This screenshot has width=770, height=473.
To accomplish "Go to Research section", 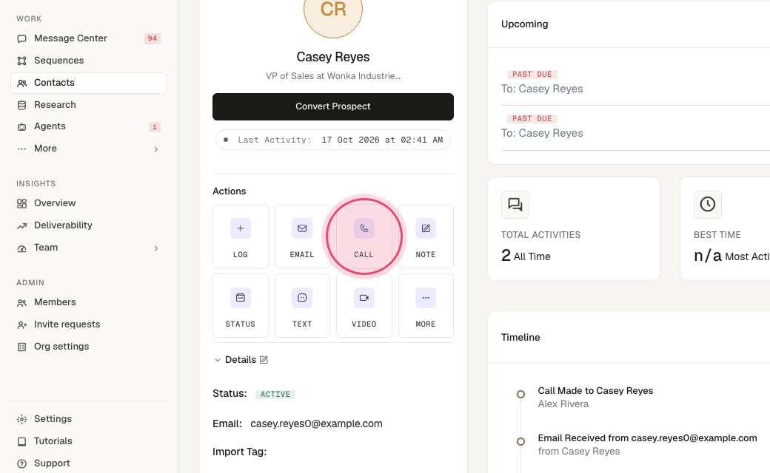I will pos(88,105).
